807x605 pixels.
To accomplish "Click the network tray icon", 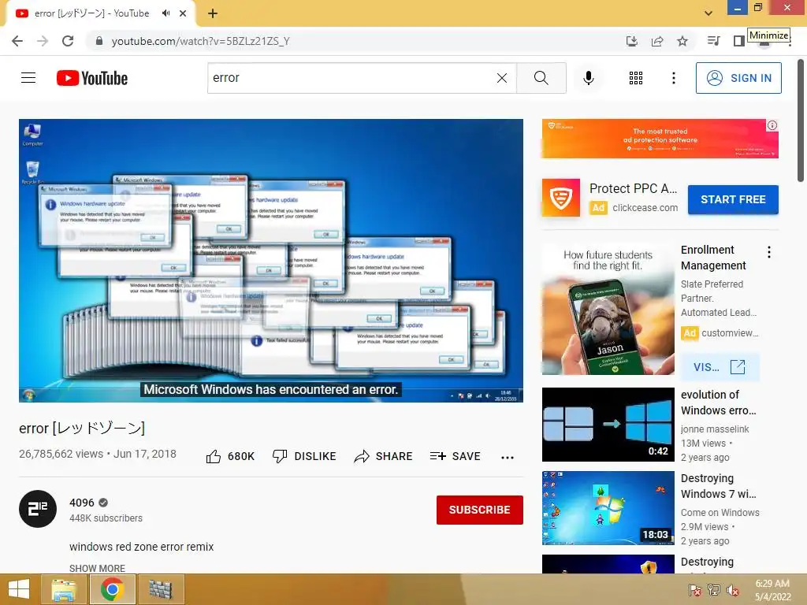I will coord(714,589).
